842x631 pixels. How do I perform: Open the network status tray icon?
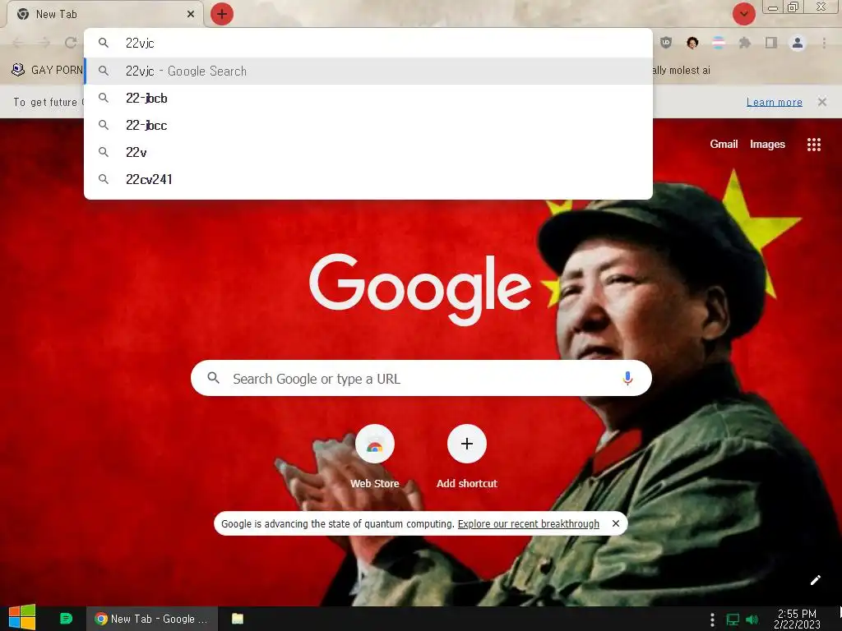click(733, 619)
